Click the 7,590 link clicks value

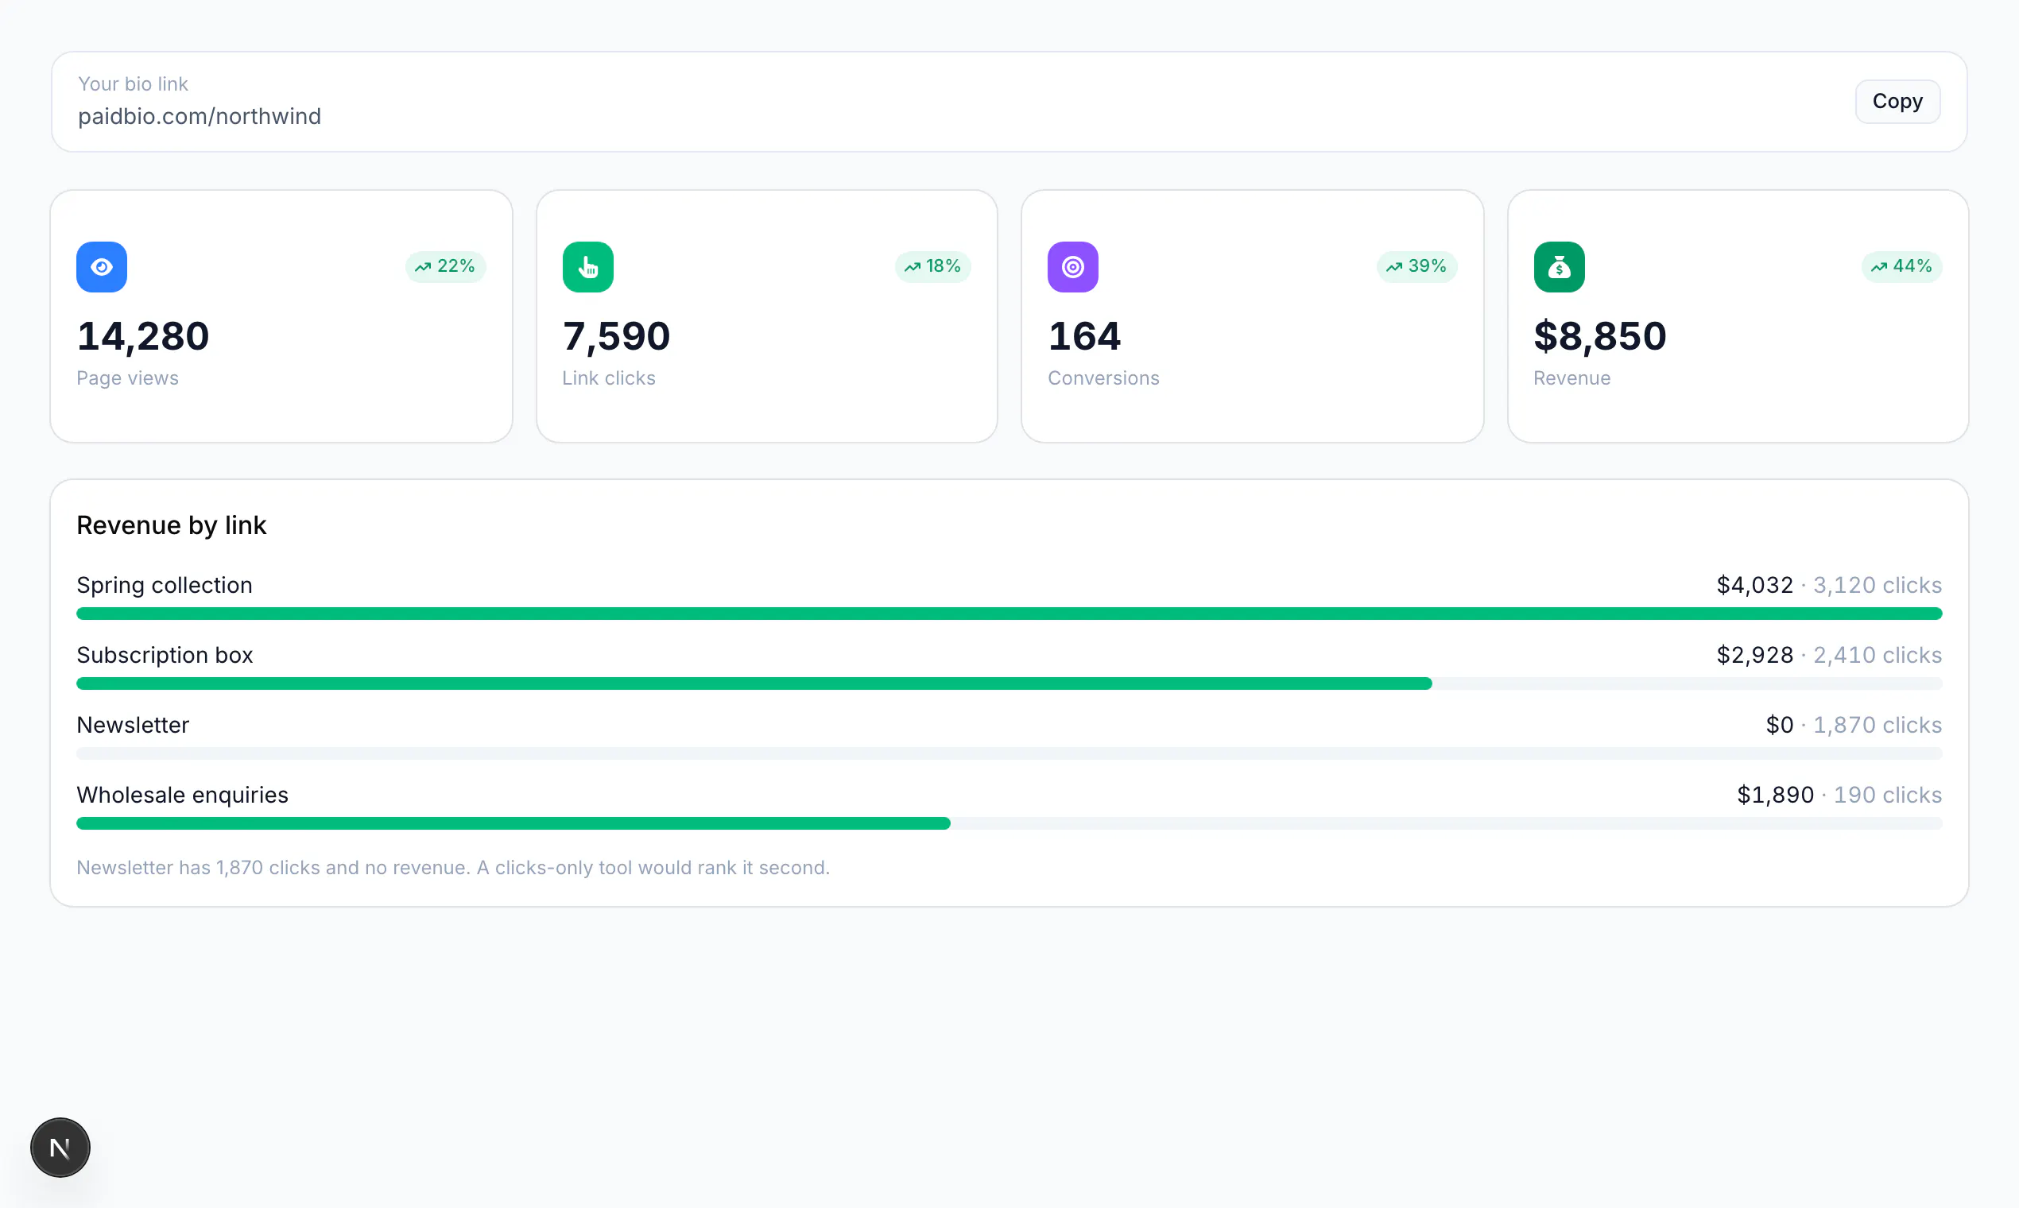coord(616,336)
